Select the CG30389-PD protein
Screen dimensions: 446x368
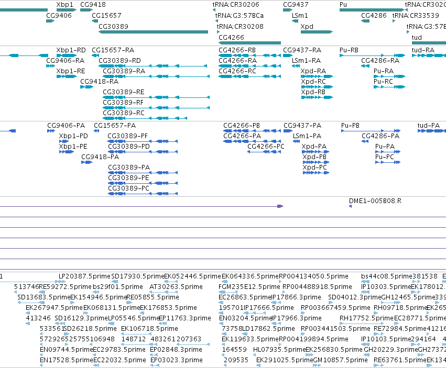pyautogui.click(x=143, y=152)
